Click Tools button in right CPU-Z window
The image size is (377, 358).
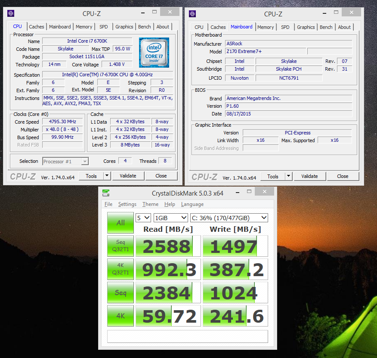(x=273, y=177)
